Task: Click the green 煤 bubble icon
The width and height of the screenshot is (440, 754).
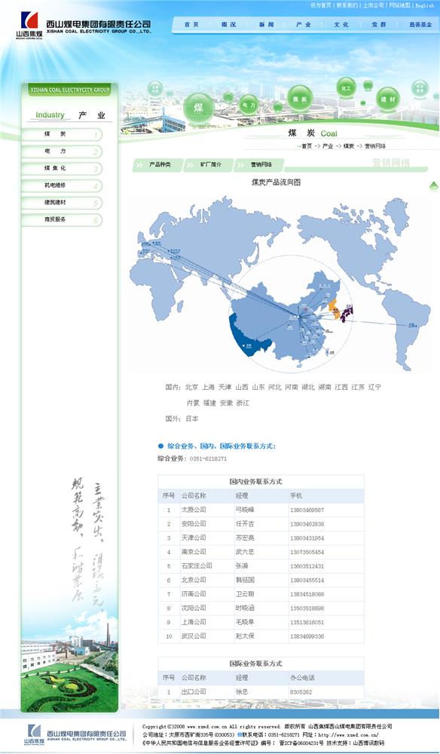Action: pyautogui.click(x=199, y=109)
